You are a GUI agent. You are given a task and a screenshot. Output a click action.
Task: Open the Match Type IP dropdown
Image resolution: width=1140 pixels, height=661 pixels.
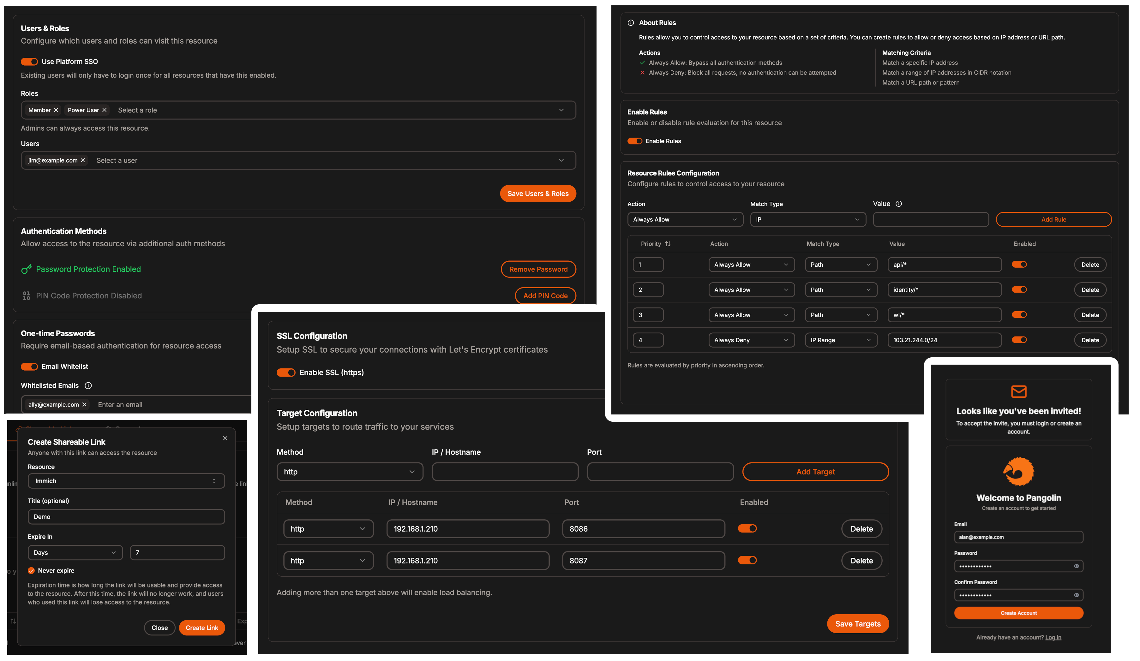click(x=807, y=220)
